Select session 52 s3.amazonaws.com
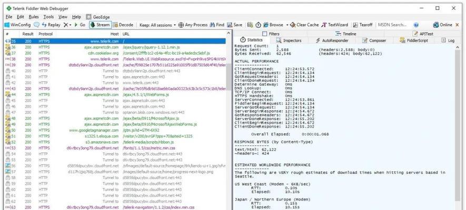The width and height of the screenshot is (466, 210). (115, 142)
